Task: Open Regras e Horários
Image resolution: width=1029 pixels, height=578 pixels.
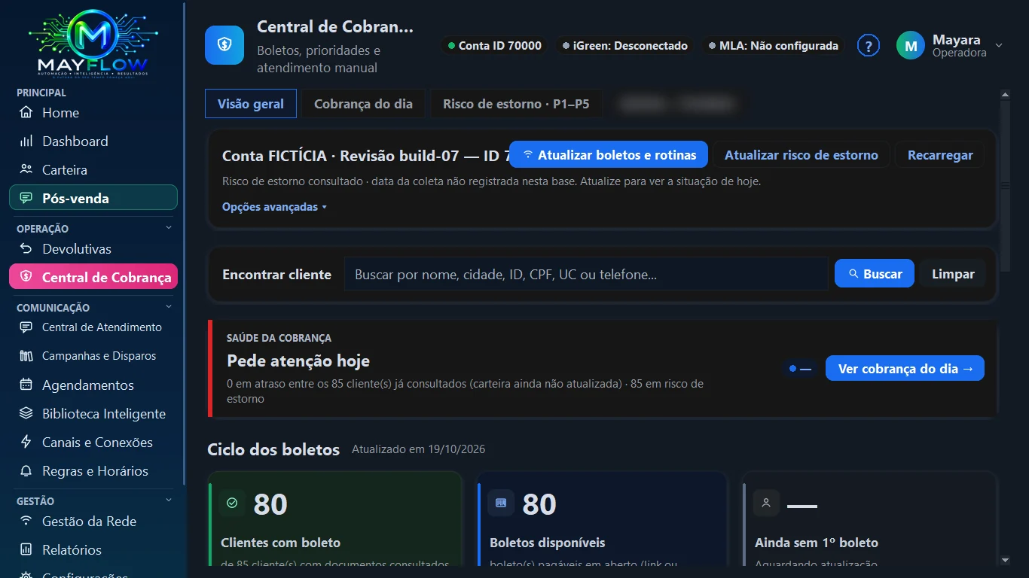Action: point(93,471)
